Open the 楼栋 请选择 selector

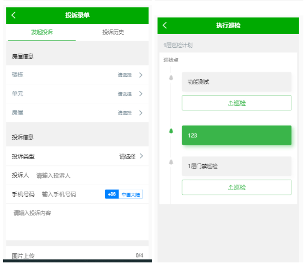[125, 75]
